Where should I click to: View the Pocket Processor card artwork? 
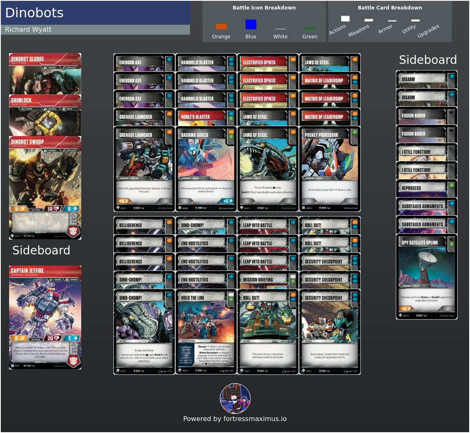pyautogui.click(x=330, y=159)
